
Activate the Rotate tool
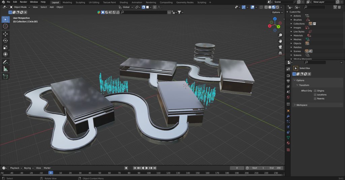(x=5, y=41)
